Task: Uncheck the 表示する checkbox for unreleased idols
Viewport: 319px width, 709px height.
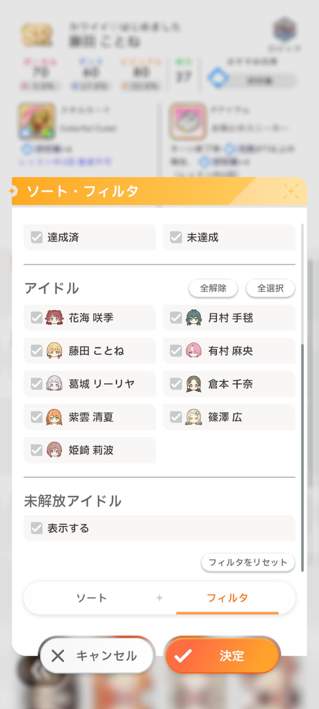Action: (x=37, y=528)
